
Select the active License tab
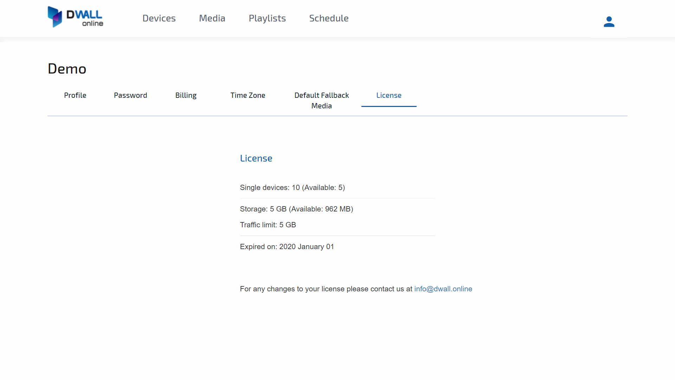pos(388,95)
